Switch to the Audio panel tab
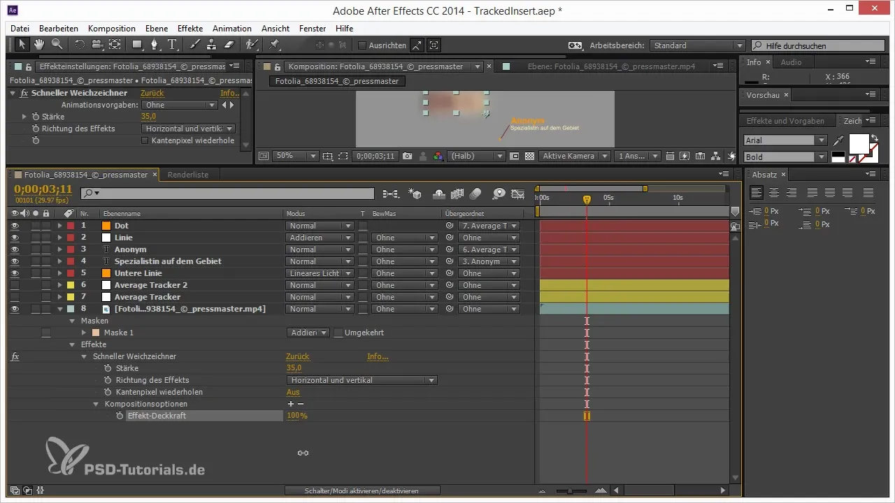Viewport: 895px width, 503px height. tap(792, 62)
